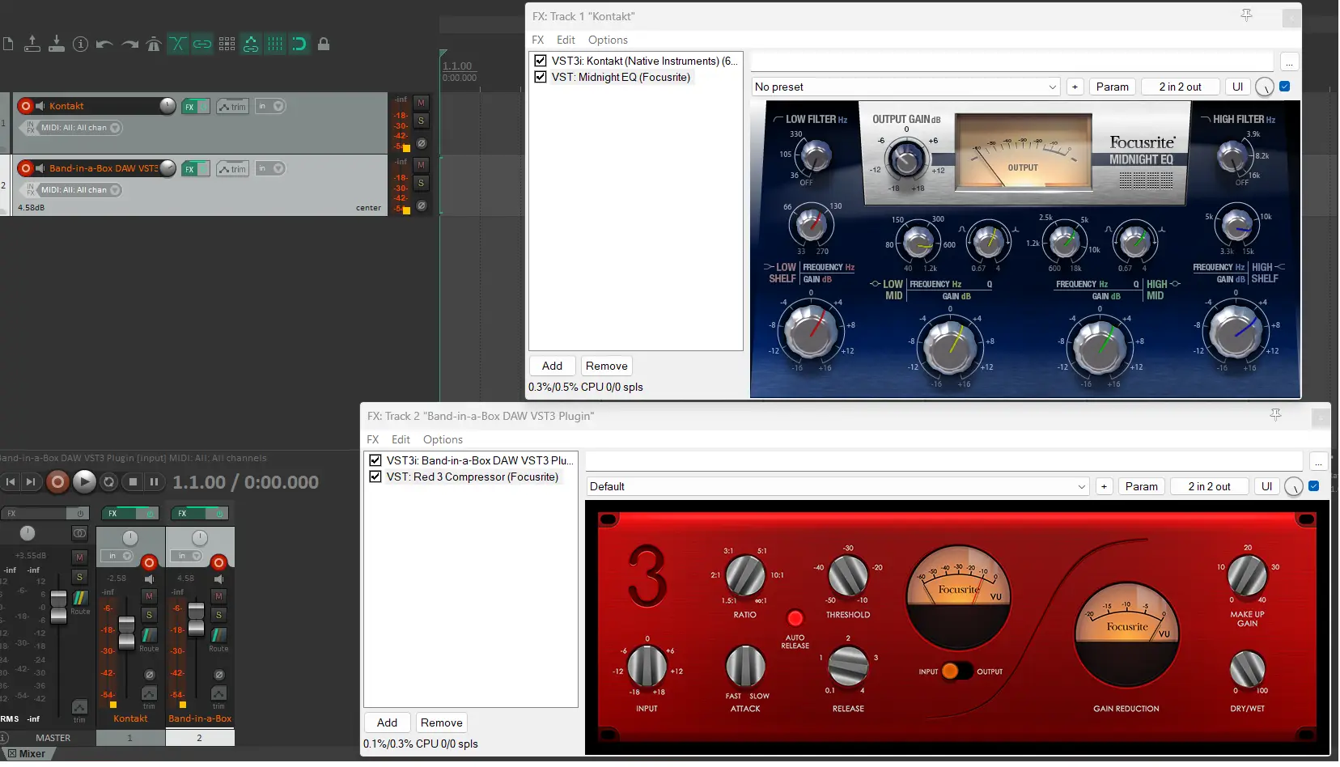
Task: Click Add in the Track 2 FX chain
Action: point(387,722)
